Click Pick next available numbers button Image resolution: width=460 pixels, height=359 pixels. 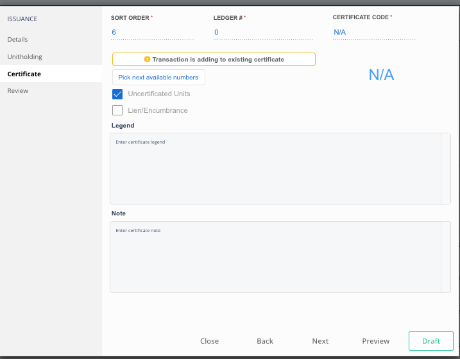click(x=158, y=78)
